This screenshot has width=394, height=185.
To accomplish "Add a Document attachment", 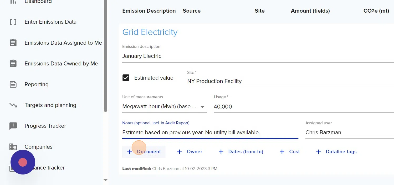I will [144, 152].
